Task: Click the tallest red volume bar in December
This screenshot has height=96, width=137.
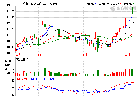Action: click(x=43, y=69)
